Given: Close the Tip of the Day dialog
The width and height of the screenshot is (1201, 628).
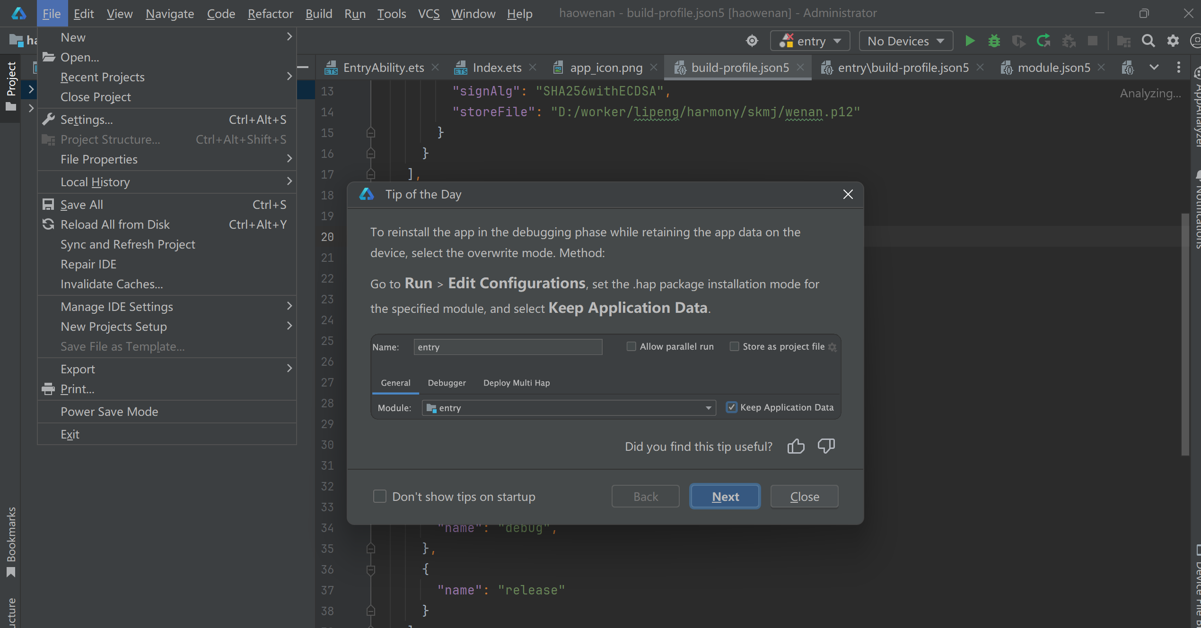Looking at the screenshot, I should 848,194.
